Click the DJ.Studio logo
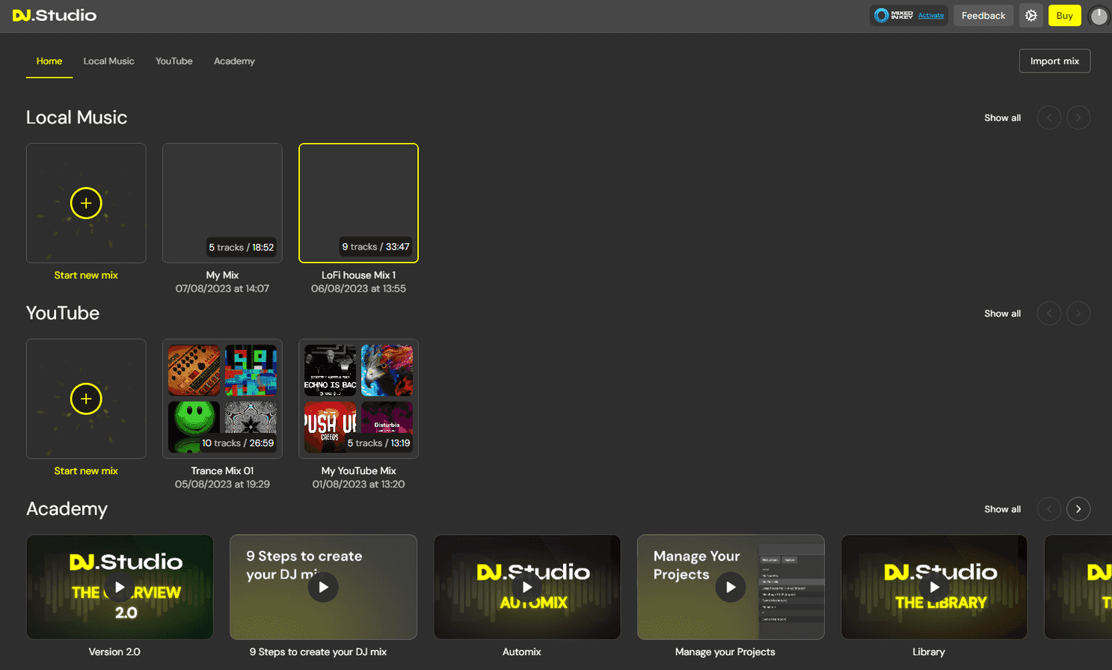1112x670 pixels. pos(55,15)
